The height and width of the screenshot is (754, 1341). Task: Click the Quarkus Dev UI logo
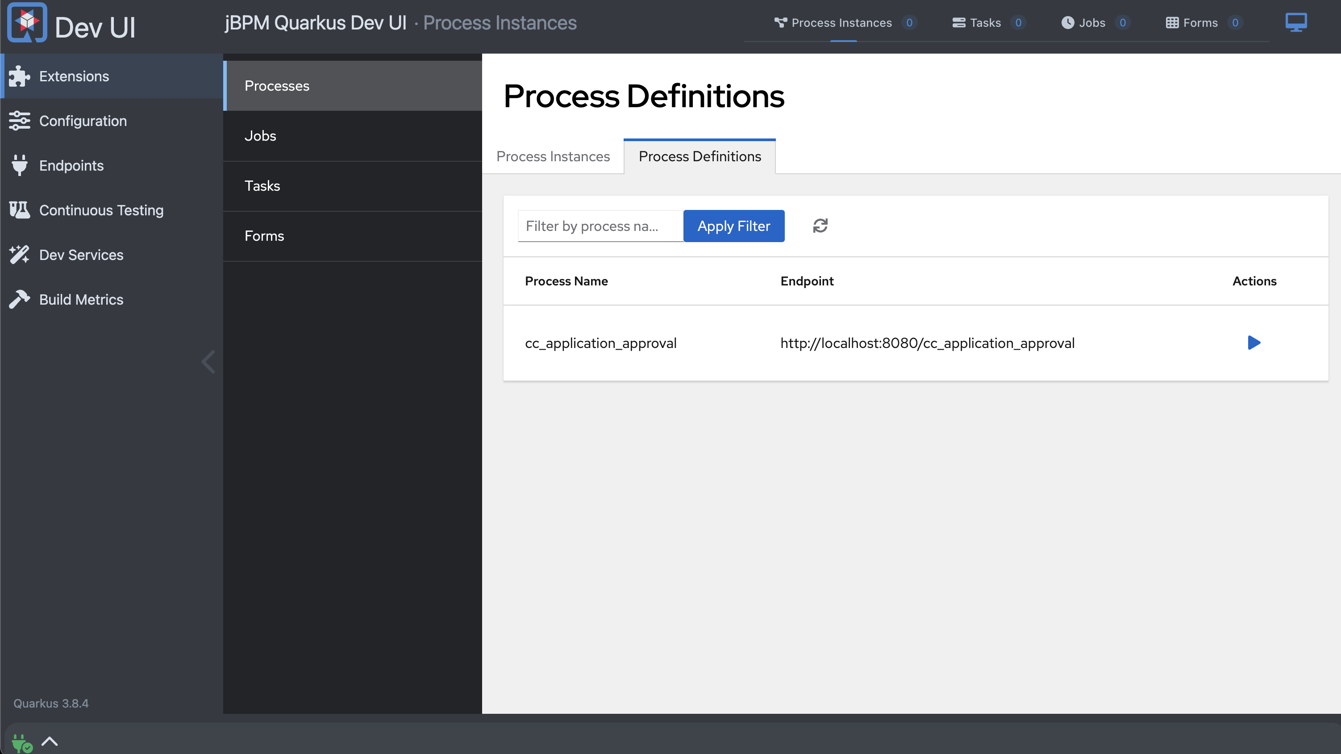(x=27, y=22)
